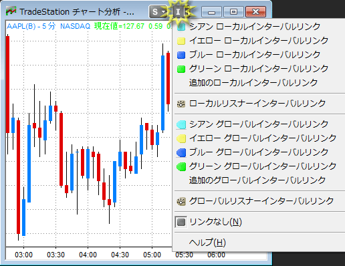The height and width of the screenshot is (266, 345).
Task: Click the blue global interval link icon
Action: pyautogui.click(x=181, y=152)
